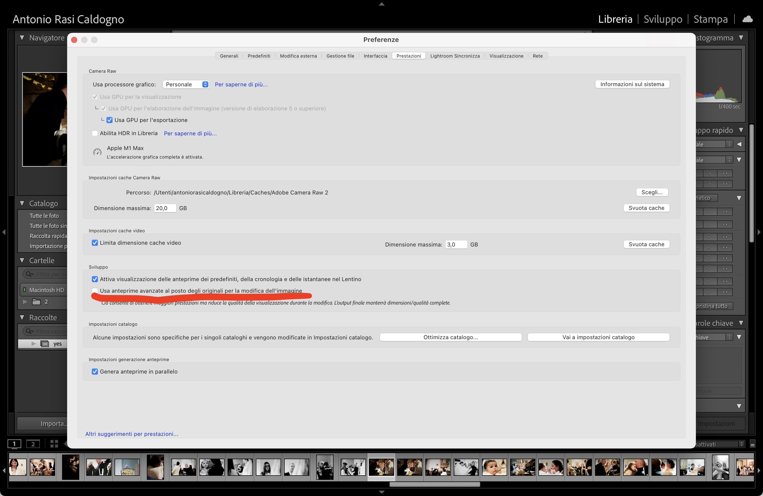The height and width of the screenshot is (496, 763).
Task: Expand yes collection set arrow
Action: 33,344
